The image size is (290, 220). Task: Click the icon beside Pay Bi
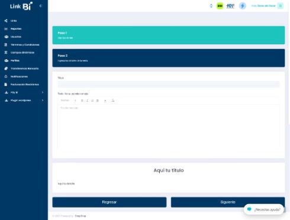[x=7, y=92]
